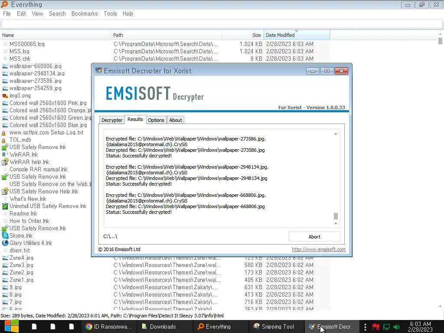Click the taskbar overflow dots icon

tap(365, 327)
